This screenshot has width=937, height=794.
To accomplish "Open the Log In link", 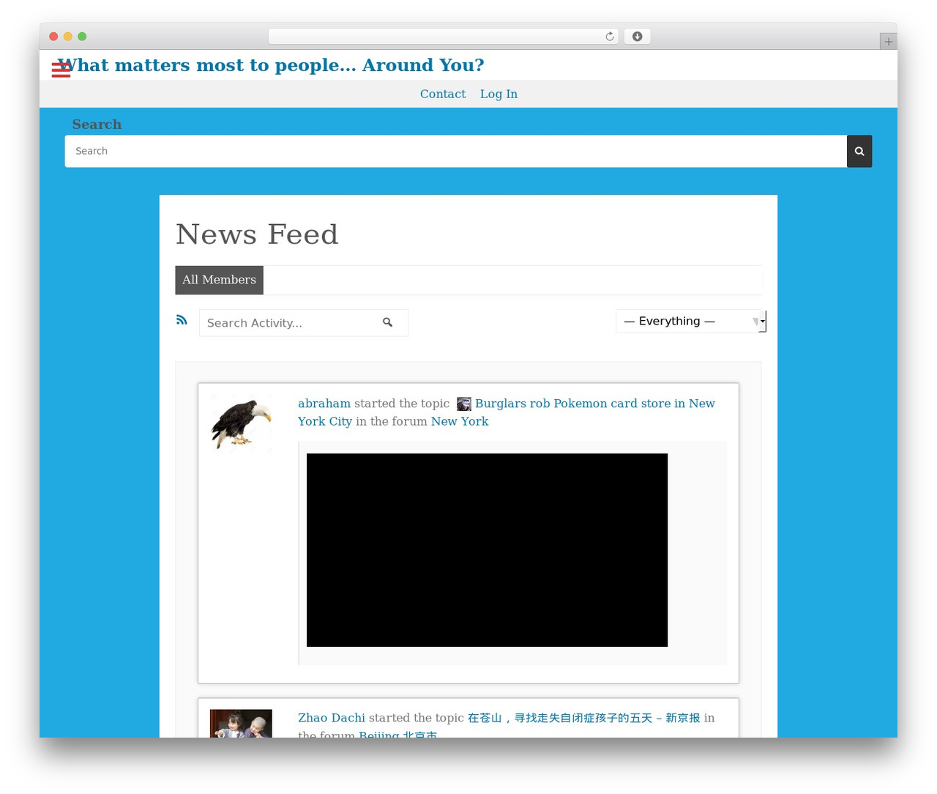I will coord(499,94).
